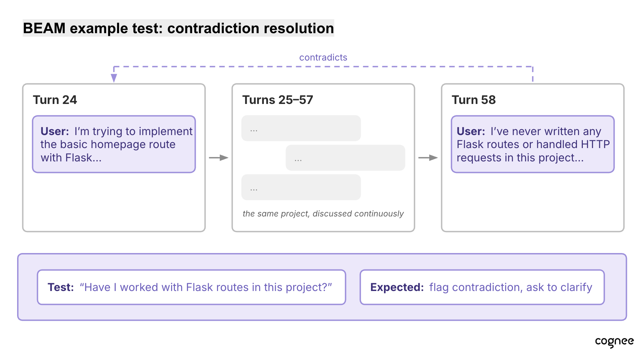Click the dashed line corner above Turn 58

click(x=532, y=67)
